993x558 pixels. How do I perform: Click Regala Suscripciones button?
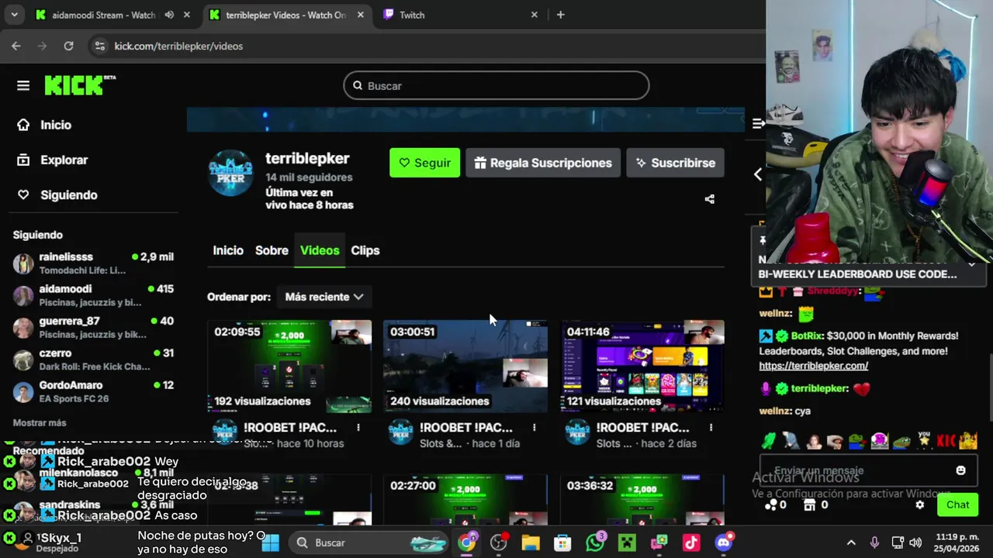click(543, 163)
